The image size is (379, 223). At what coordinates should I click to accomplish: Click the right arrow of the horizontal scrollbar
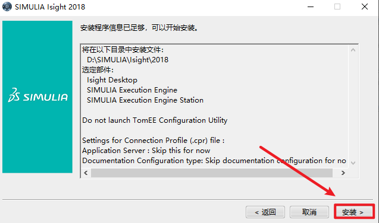click(x=343, y=173)
